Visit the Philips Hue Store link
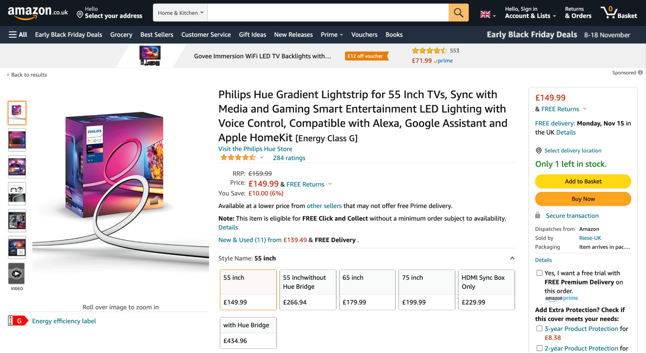Viewport: 646px width, 353px height. pyautogui.click(x=255, y=149)
